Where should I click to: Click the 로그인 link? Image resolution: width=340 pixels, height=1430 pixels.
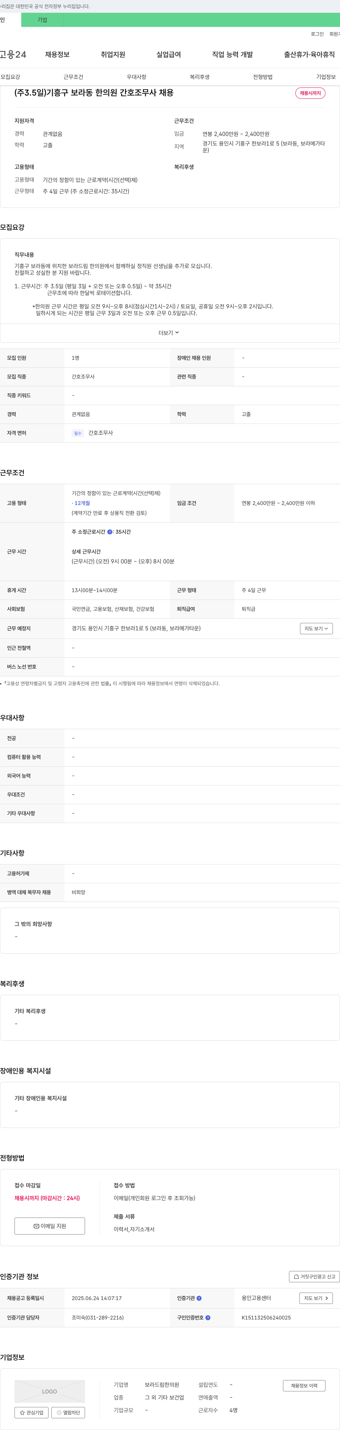click(x=317, y=34)
